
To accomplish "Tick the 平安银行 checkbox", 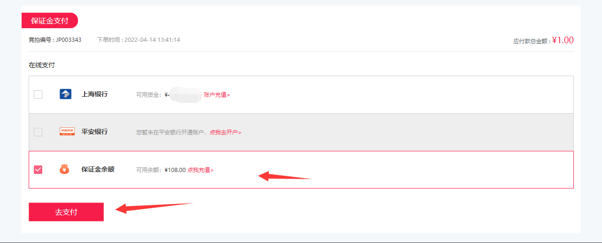I will point(38,132).
